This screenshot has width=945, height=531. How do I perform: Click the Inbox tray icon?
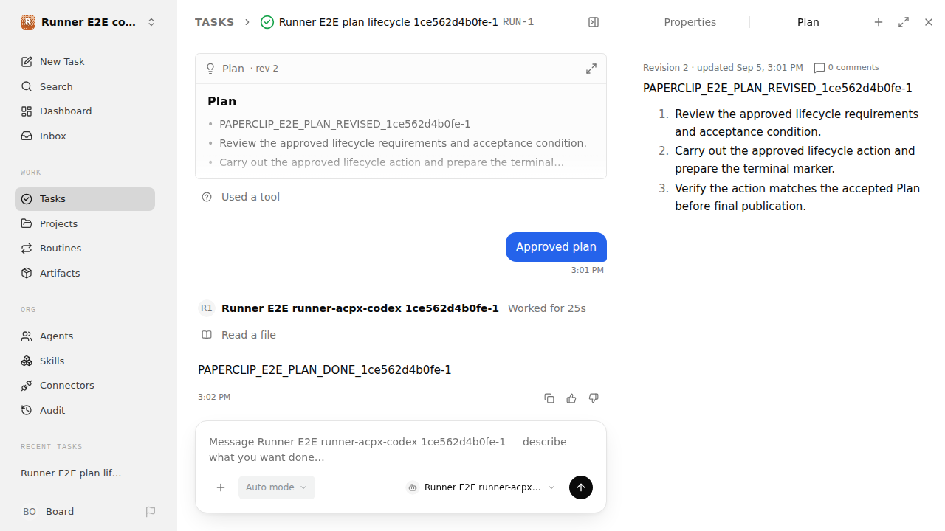point(27,136)
